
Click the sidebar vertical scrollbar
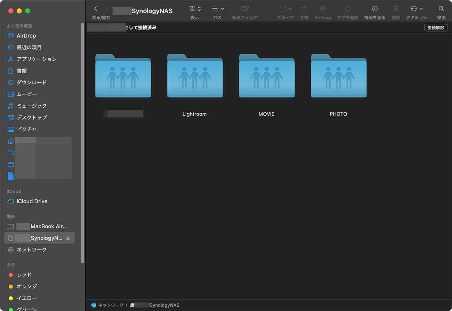(x=82, y=142)
